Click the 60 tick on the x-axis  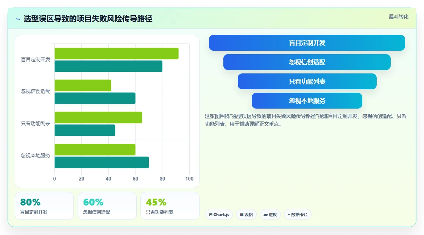tap(135, 179)
